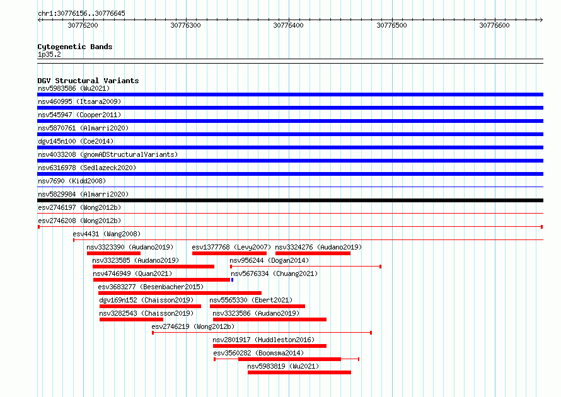The height and width of the screenshot is (397, 561).
Task: Click ruler position 30776400
Action: click(288, 25)
